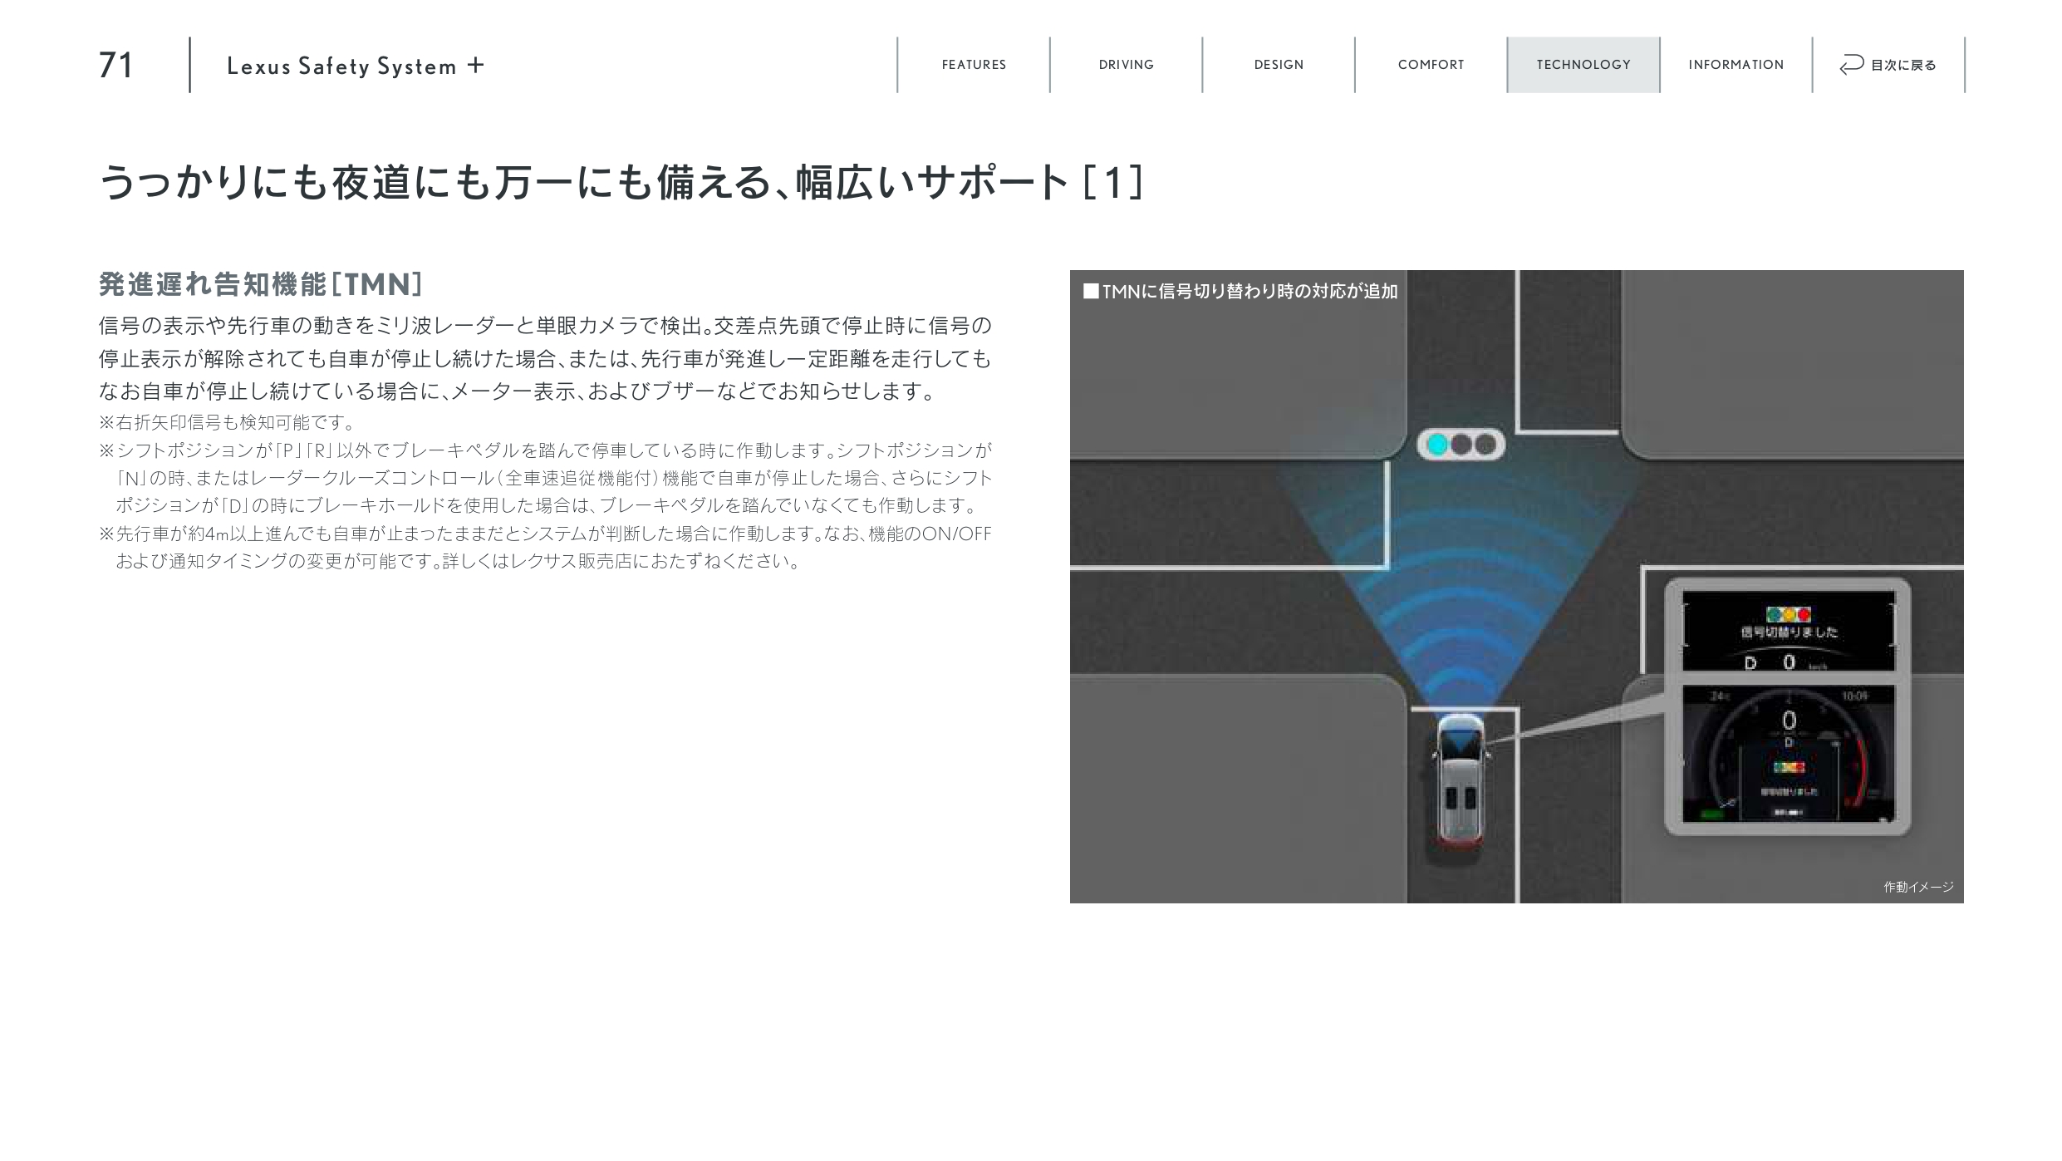Click the return arrow icon

[1851, 65]
